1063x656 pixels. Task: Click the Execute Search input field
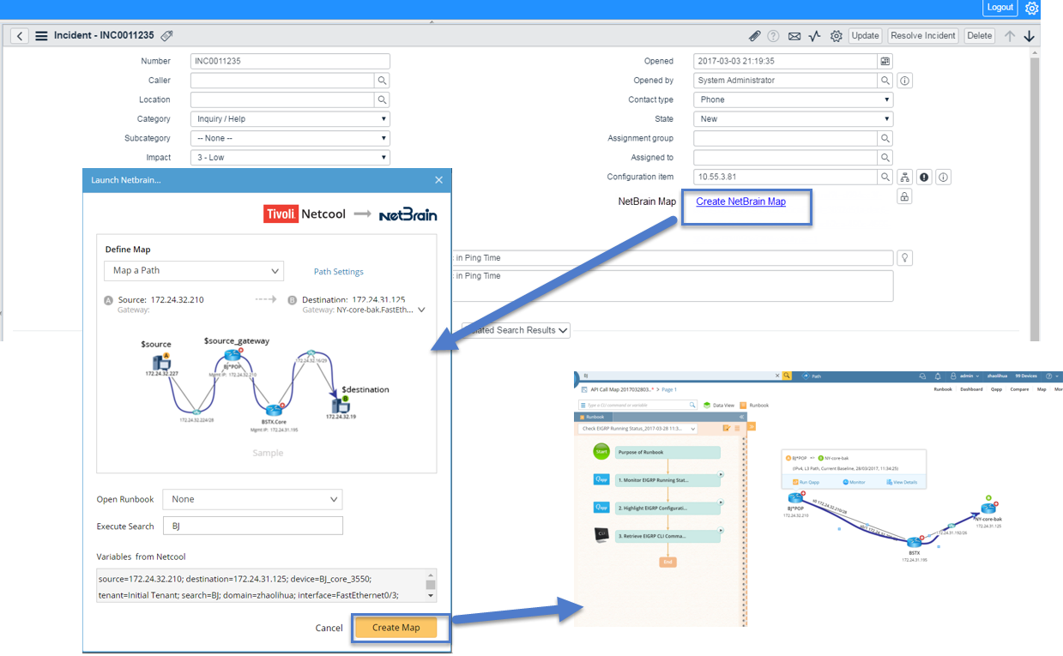coord(252,526)
